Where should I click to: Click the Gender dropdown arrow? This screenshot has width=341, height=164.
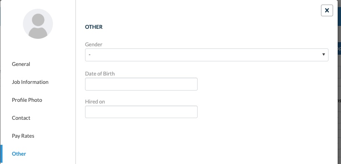[323, 54]
